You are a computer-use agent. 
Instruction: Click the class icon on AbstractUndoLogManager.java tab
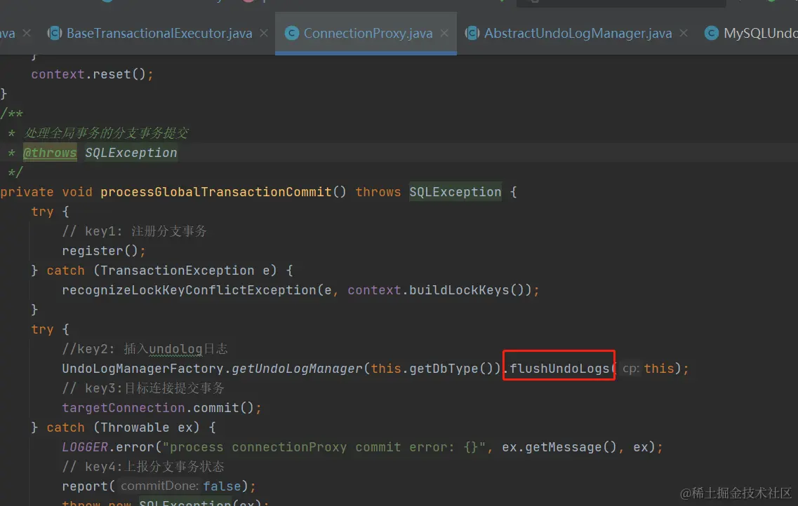(x=472, y=33)
